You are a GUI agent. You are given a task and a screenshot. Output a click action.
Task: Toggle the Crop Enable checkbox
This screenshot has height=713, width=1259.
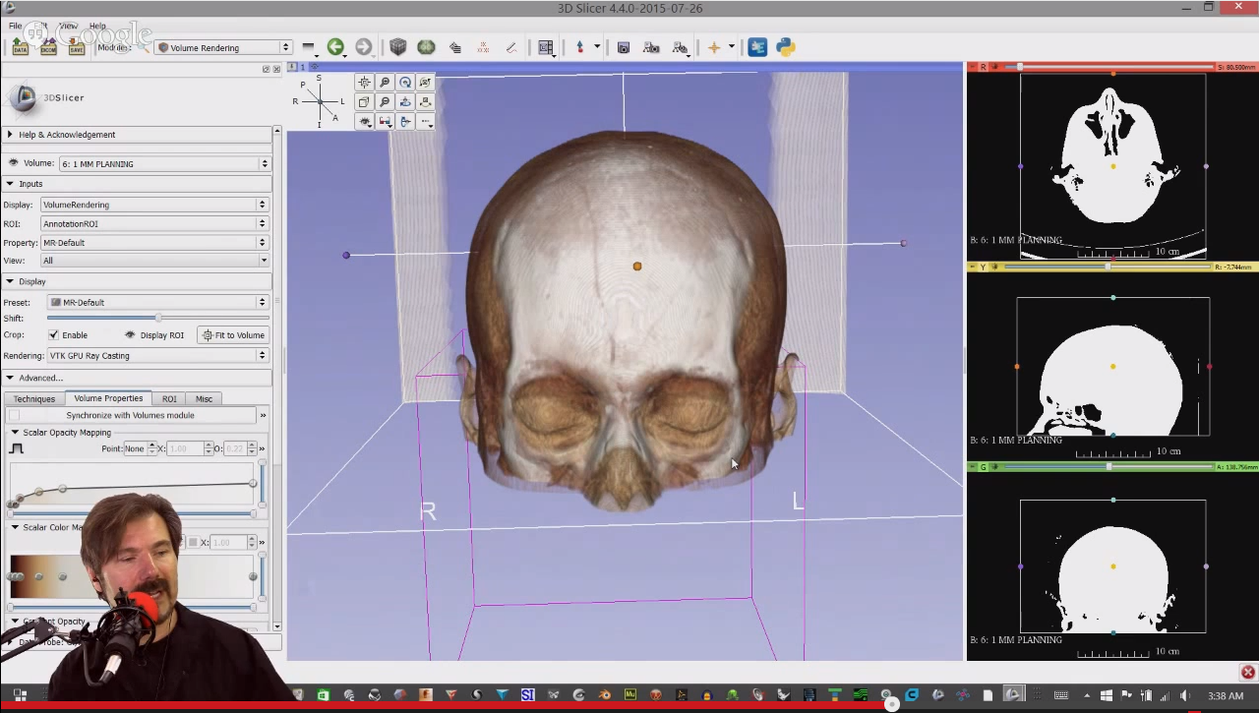(54, 335)
